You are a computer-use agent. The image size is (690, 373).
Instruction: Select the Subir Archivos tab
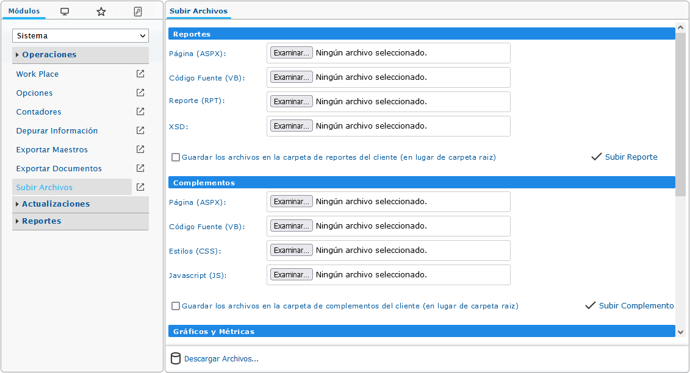[198, 11]
